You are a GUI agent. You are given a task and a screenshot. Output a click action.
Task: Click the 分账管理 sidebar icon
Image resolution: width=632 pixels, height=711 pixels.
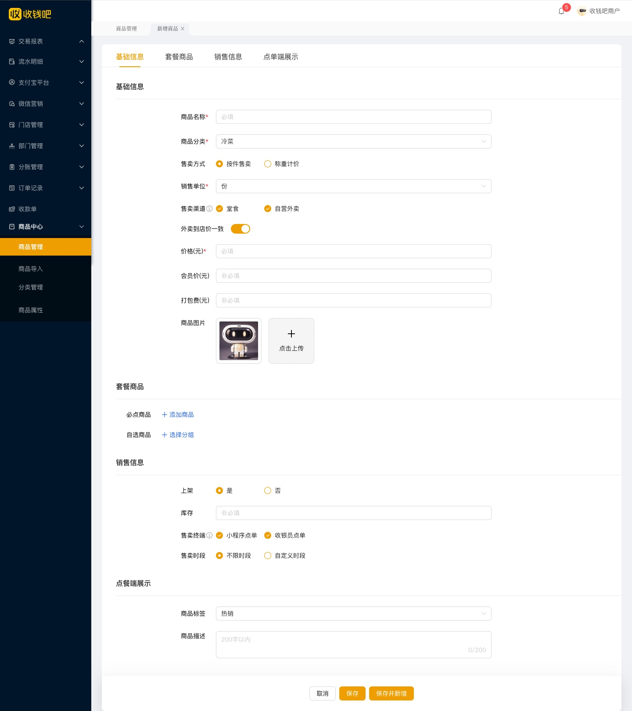[12, 167]
